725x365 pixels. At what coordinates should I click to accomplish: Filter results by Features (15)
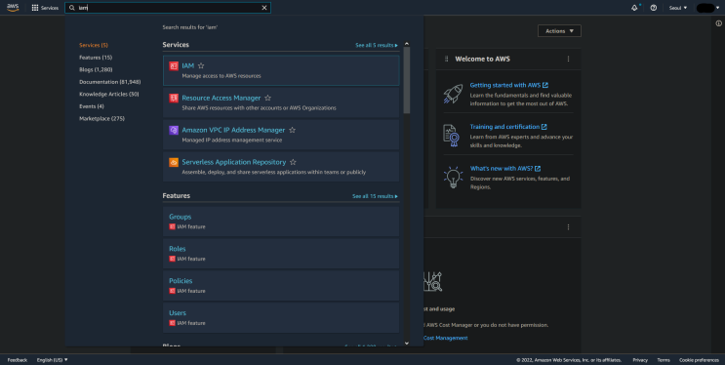click(x=96, y=58)
